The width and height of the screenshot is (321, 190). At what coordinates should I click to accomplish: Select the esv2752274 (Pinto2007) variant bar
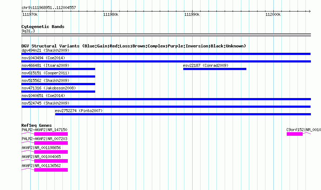[x=183, y=114]
